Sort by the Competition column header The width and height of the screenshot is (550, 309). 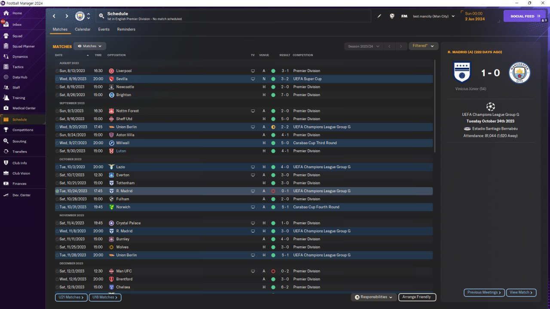303,55
